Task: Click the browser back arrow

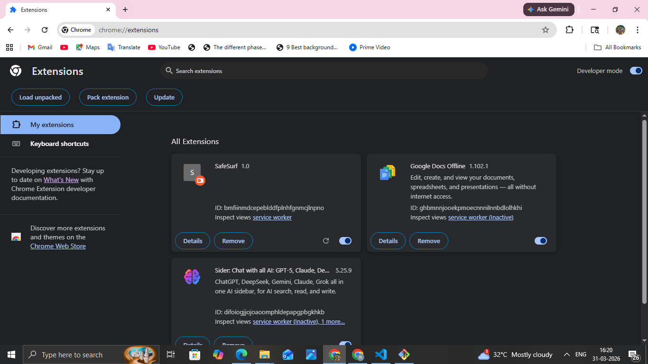Action: pyautogui.click(x=10, y=30)
